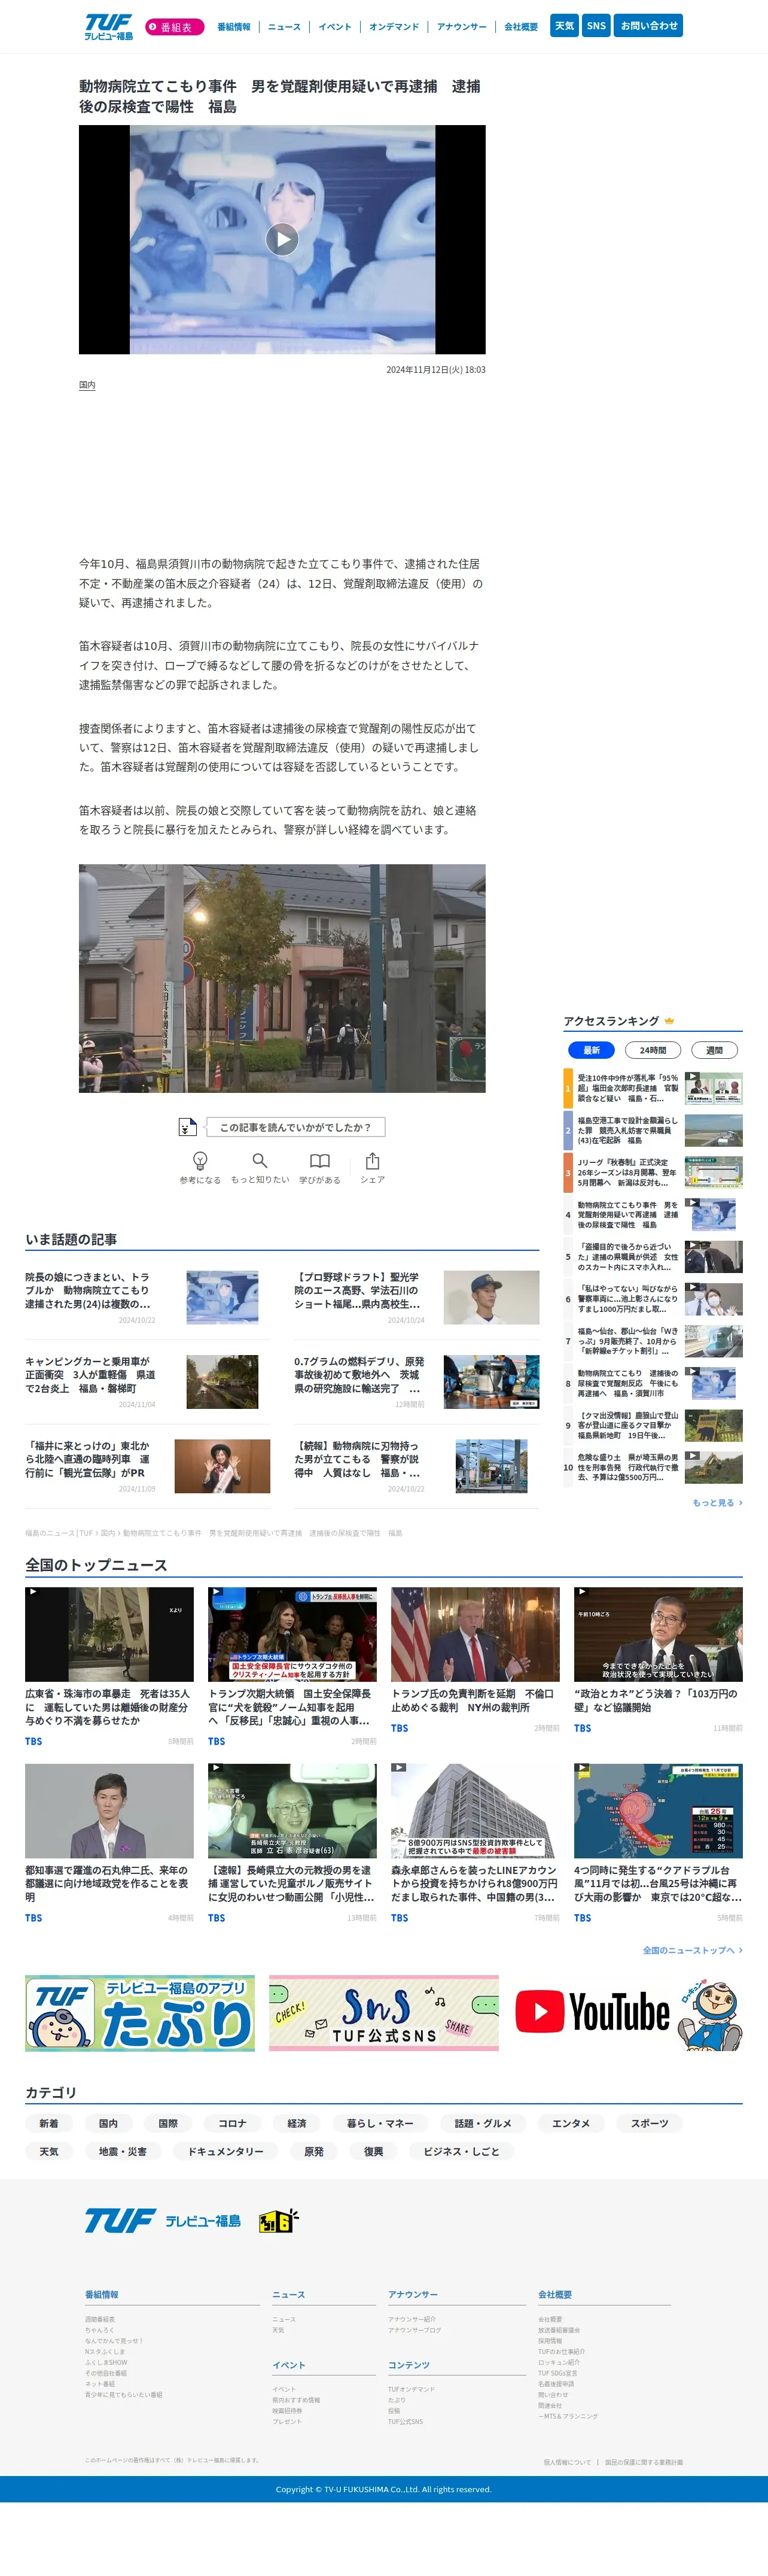Image resolution: width=768 pixels, height=2576 pixels.
Task: Open the ニュース menu item
Action: (284, 27)
